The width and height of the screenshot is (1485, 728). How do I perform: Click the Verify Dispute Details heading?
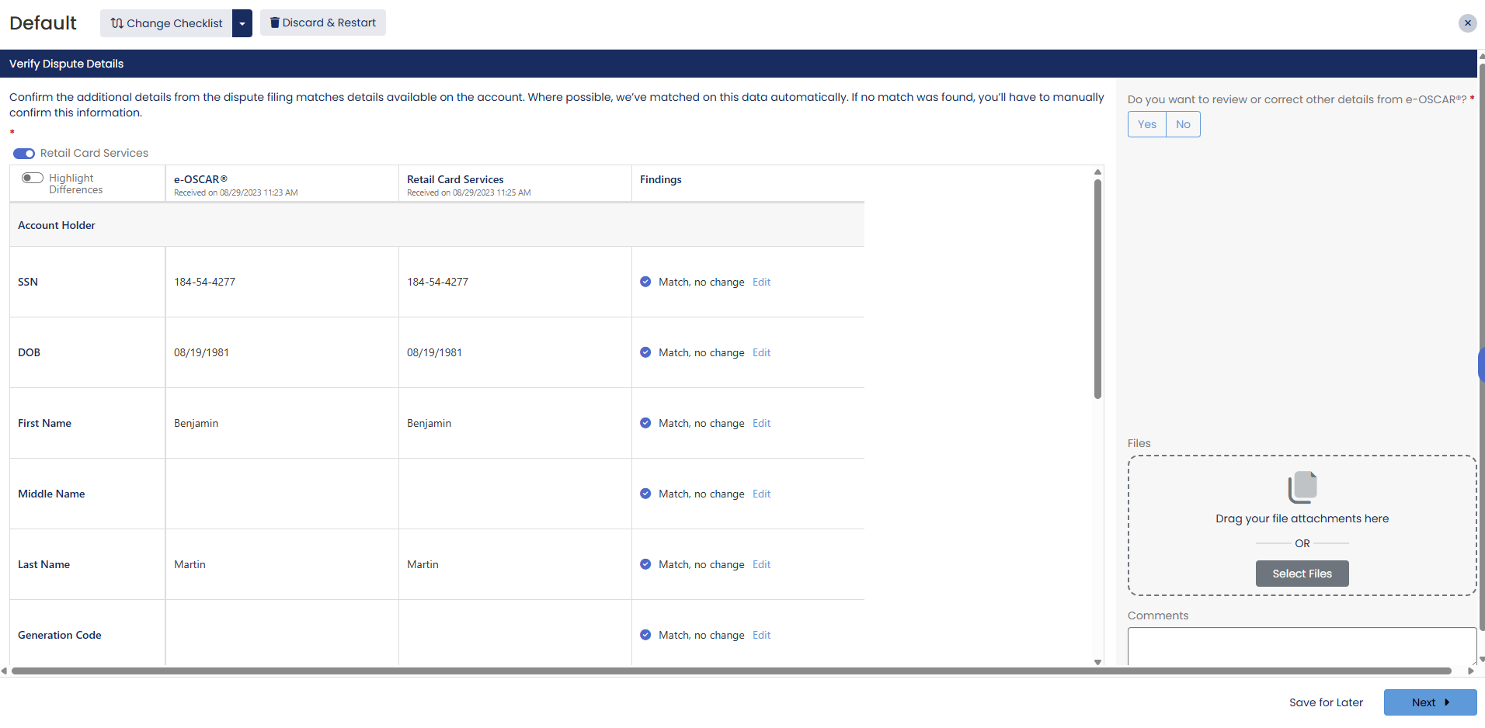tap(66, 64)
